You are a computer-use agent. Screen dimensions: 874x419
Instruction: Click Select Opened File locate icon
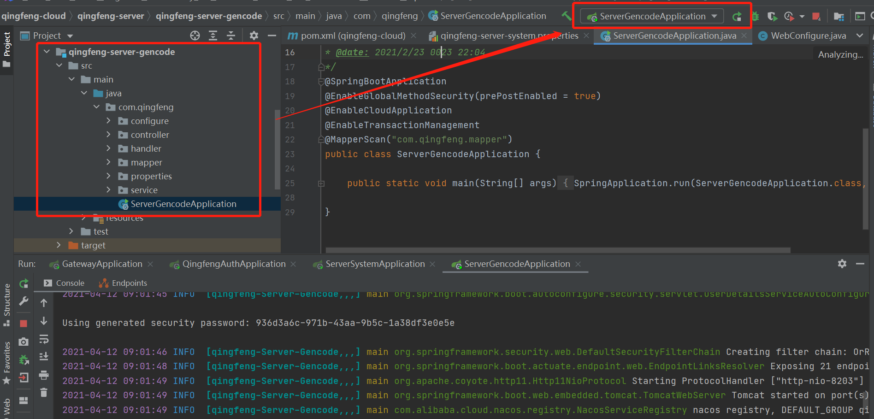[195, 35]
